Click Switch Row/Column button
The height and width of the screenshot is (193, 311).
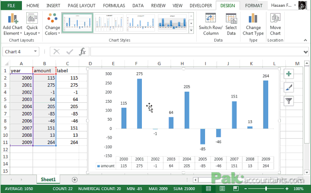[x=210, y=24]
